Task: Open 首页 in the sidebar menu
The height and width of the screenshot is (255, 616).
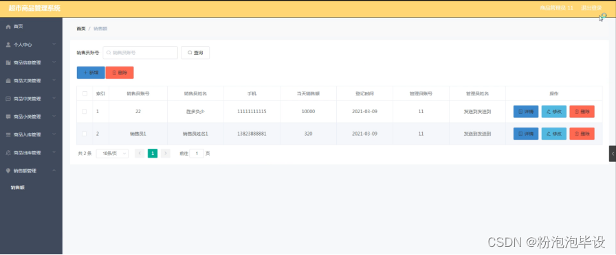Action: coord(19,27)
